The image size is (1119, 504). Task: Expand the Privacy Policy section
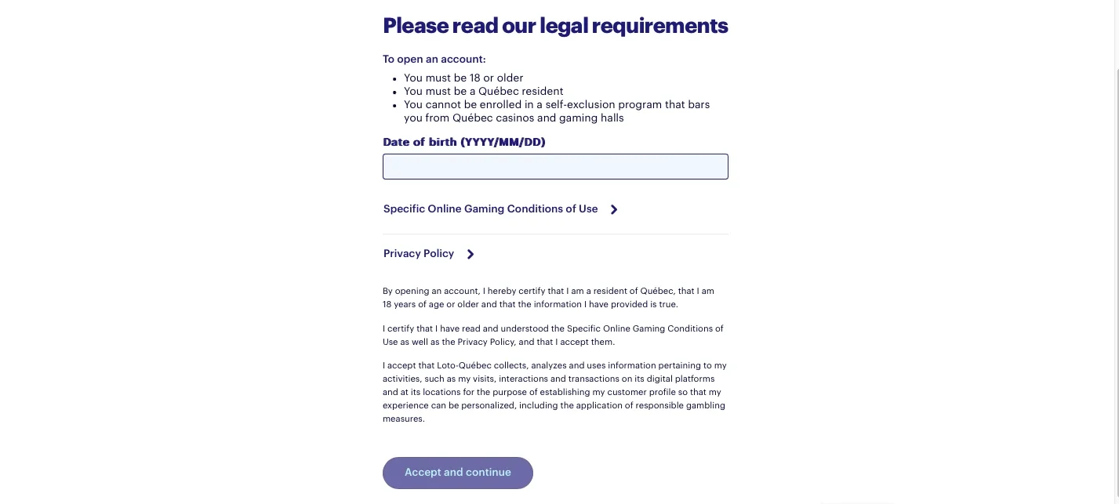pos(419,254)
